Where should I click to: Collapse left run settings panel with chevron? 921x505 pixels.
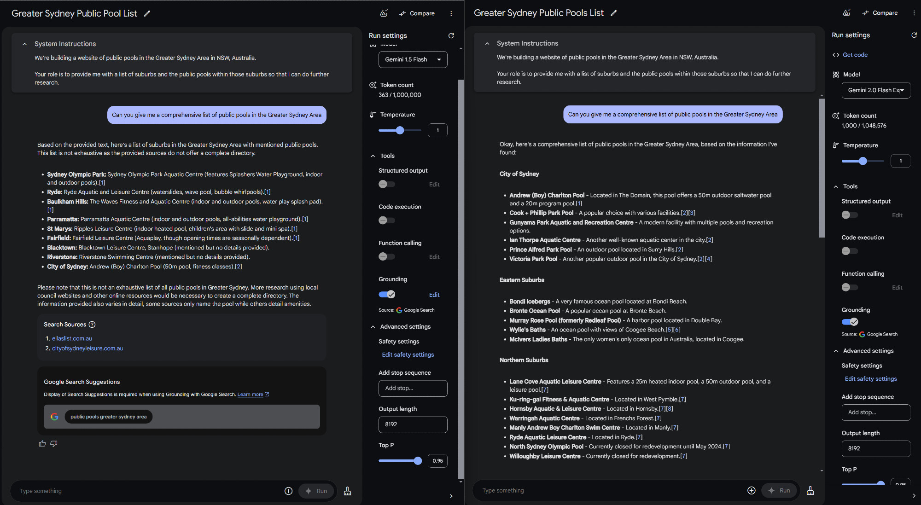pos(451,496)
